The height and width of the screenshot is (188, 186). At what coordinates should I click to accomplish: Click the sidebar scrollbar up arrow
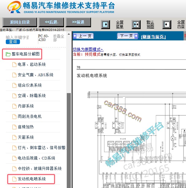tap(69, 34)
